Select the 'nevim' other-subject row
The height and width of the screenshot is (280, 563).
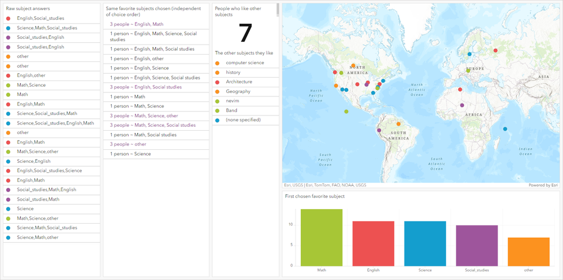(x=245, y=101)
